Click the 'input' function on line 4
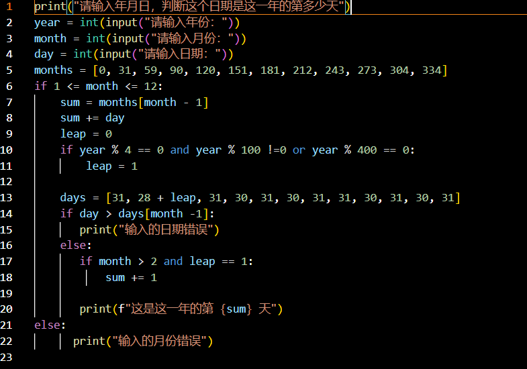Screen dimensions: 527x369 [115, 54]
